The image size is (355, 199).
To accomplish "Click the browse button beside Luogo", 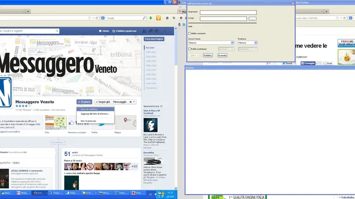I will pyautogui.click(x=253, y=19).
